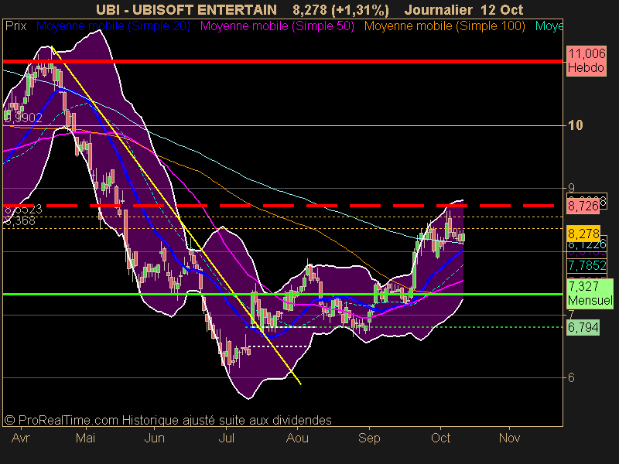This screenshot has height=464, width=619.
Task: Select the Prix legend entry
Action: tap(15, 26)
